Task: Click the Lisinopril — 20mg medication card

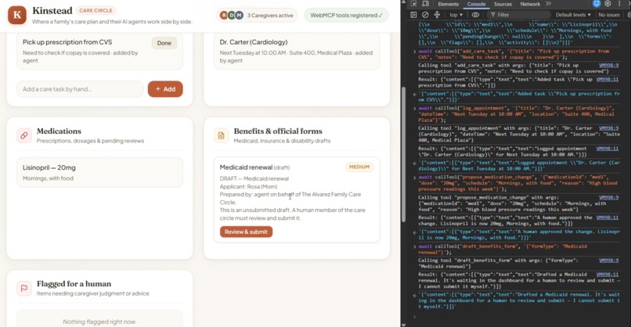Action: click(x=99, y=173)
